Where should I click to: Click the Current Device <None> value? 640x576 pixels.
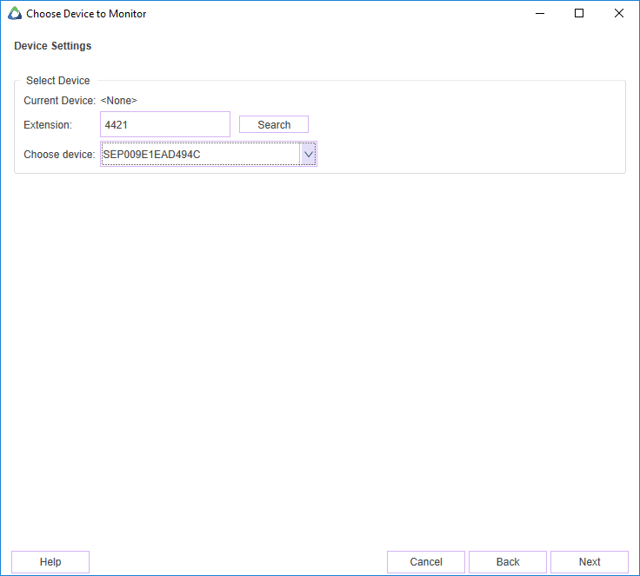click(x=119, y=101)
